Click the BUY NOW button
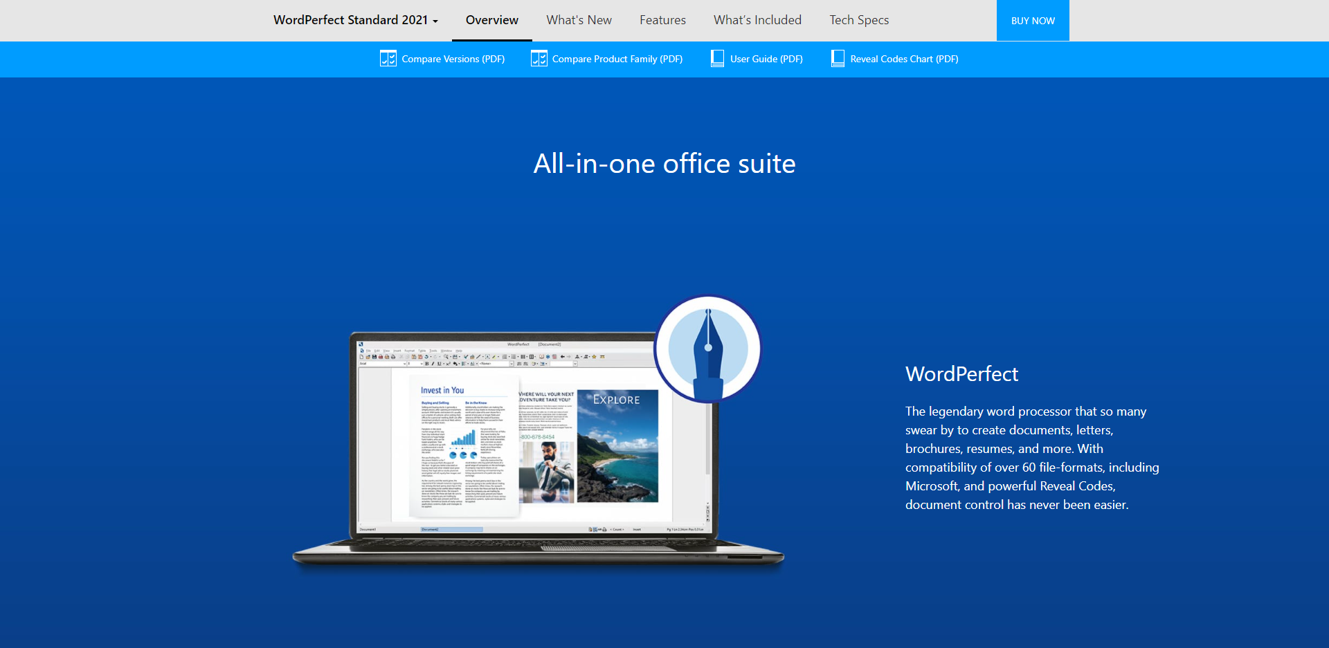 1033,21
